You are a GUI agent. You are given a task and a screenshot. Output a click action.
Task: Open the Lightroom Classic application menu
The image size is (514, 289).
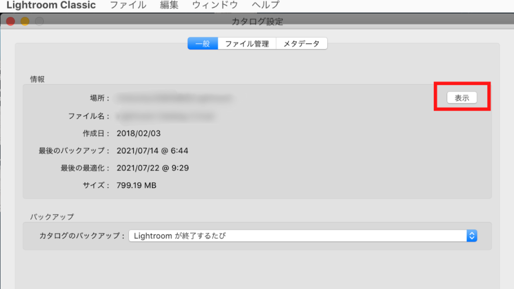pos(51,5)
